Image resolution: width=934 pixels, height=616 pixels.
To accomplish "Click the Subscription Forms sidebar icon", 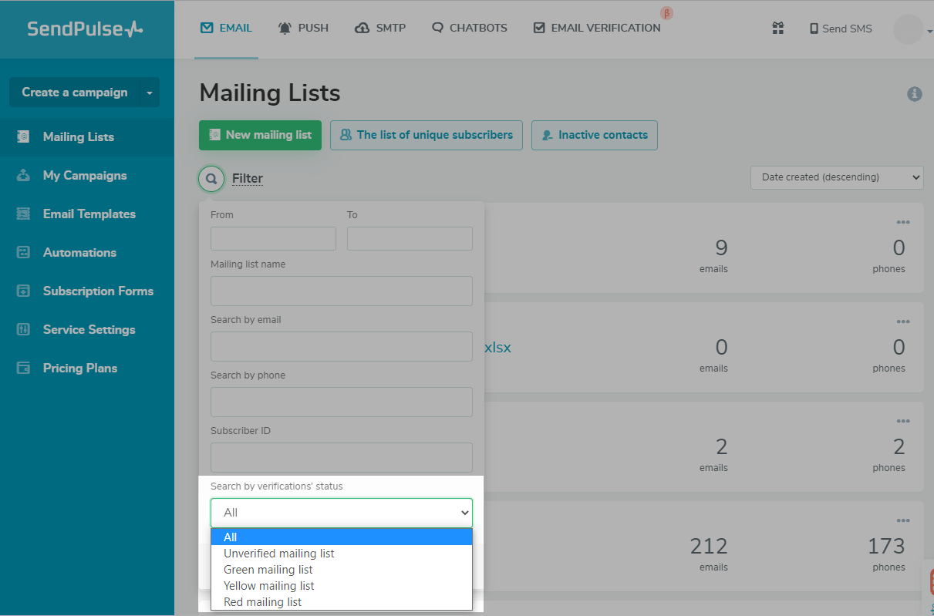I will pos(23,291).
